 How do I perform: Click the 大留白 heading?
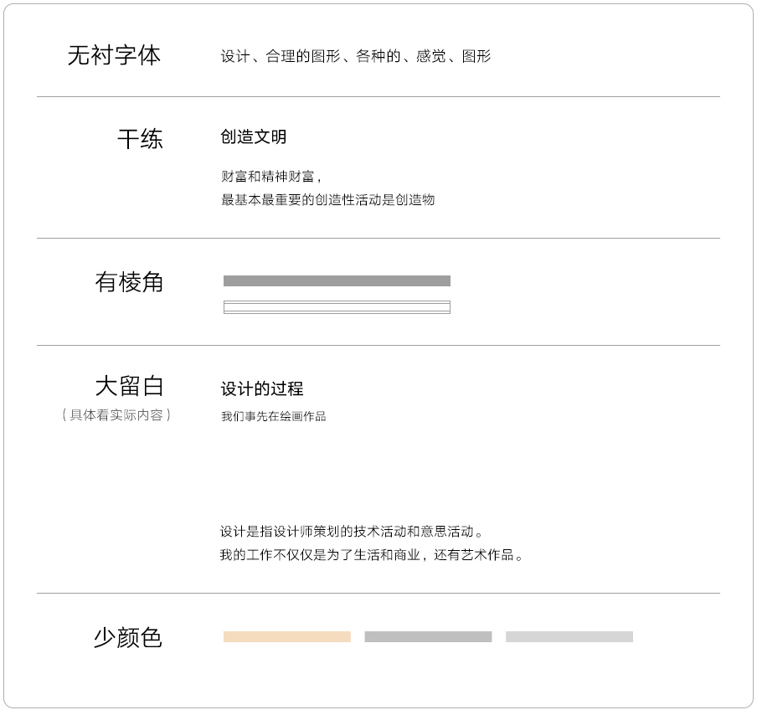[129, 386]
